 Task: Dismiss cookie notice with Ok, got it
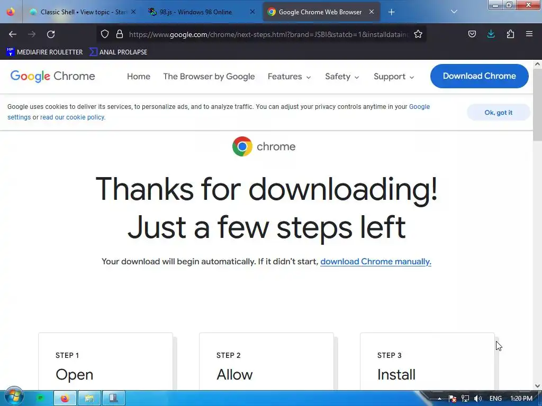click(498, 113)
